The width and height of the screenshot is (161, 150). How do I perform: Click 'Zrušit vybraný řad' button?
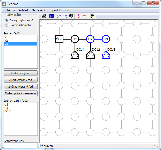pos(21,80)
